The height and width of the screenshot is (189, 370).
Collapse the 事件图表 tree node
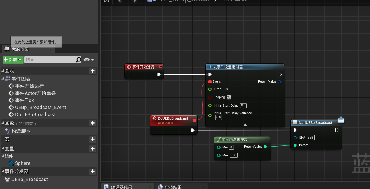(3, 79)
